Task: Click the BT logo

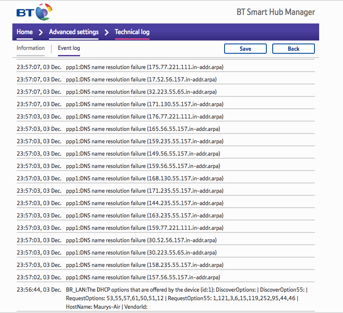Action: (35, 12)
